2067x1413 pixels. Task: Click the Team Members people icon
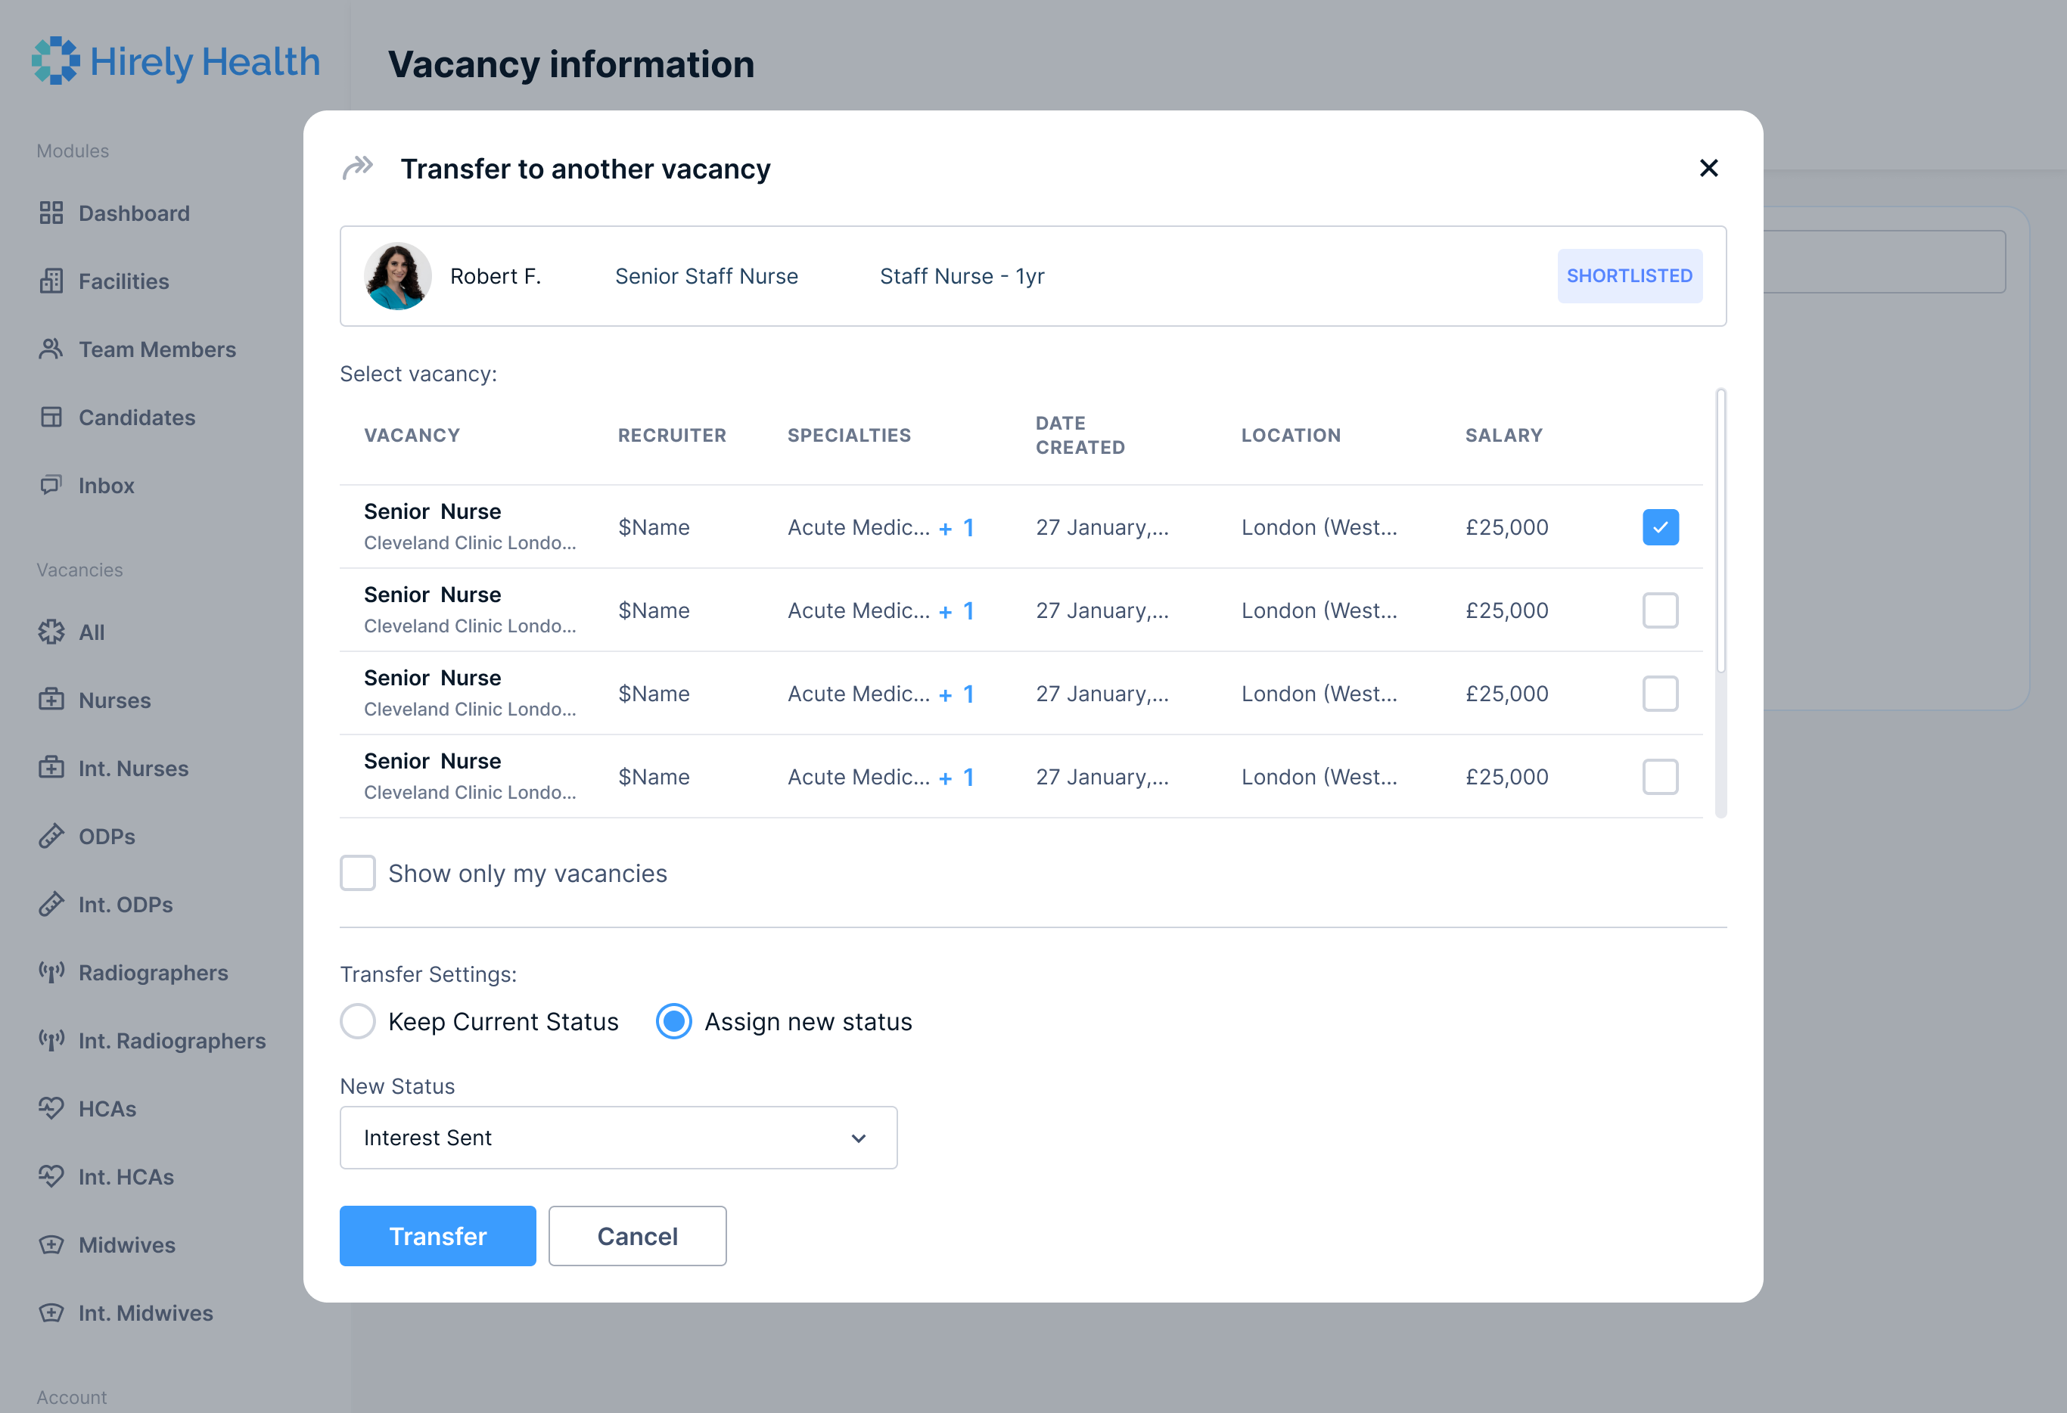(51, 349)
